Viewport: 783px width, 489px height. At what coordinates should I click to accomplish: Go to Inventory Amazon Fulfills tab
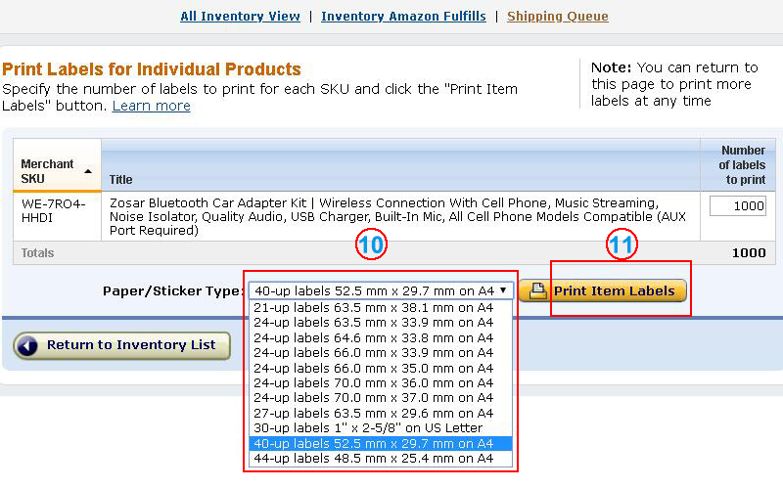[402, 17]
